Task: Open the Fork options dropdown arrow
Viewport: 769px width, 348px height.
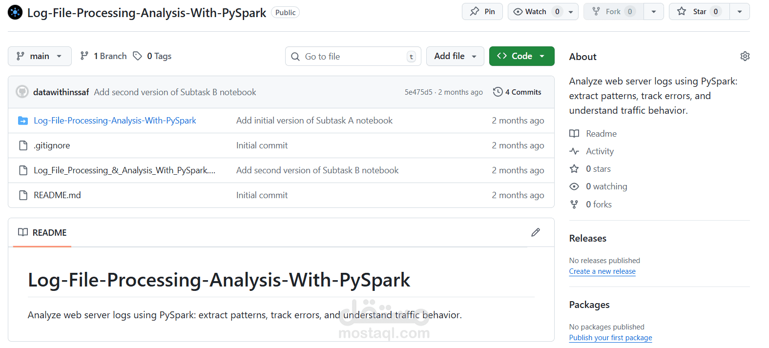Action: pos(654,12)
